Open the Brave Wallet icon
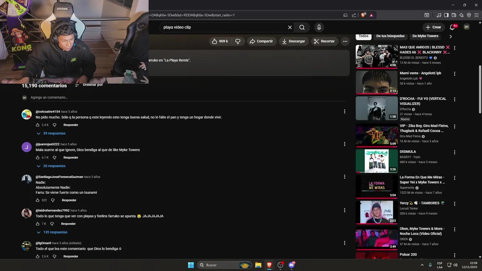 454,15
